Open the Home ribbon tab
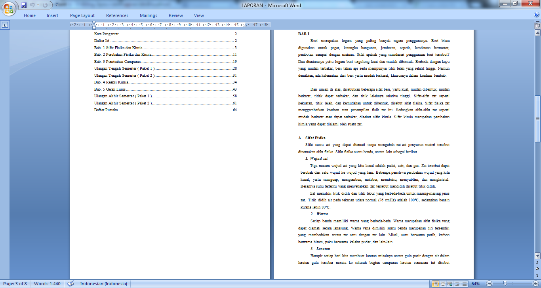 tap(30, 15)
